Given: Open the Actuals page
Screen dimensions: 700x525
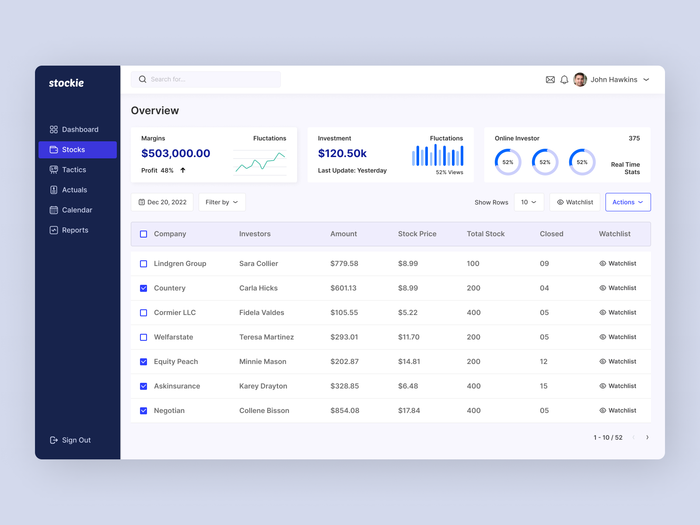Looking at the screenshot, I should point(74,190).
